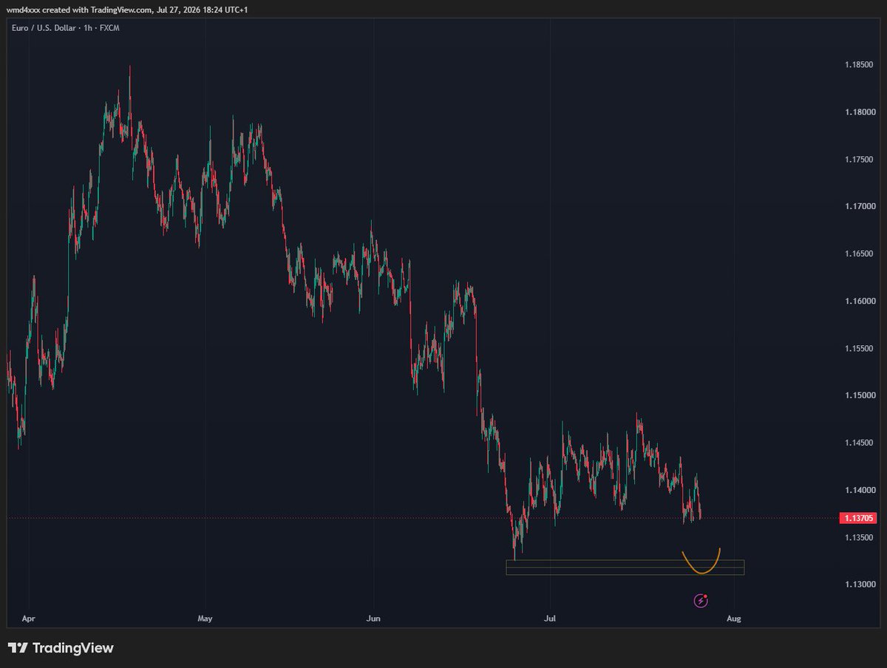
Task: Click the 1.18500 price axis label
Action: click(859, 65)
